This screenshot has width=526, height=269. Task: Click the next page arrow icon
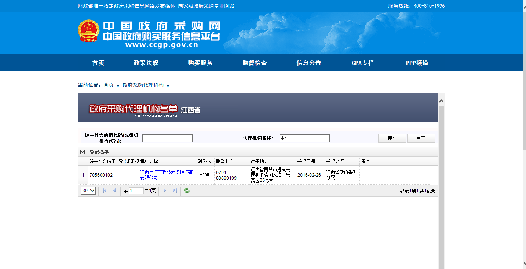pos(165,191)
